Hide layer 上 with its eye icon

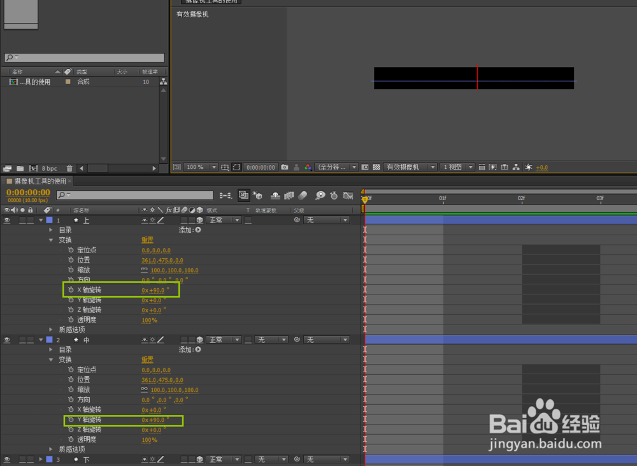7,220
